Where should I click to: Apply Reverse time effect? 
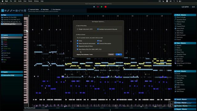pyautogui.click(x=179, y=50)
